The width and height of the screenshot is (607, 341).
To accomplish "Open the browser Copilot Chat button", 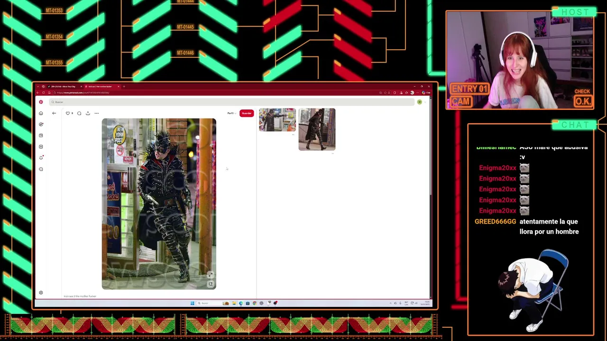I will [425, 93].
